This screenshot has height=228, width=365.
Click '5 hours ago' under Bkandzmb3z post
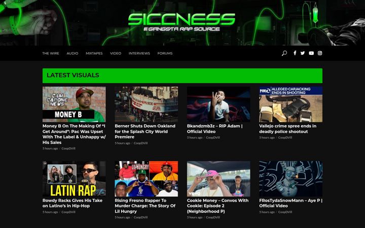tap(195, 137)
